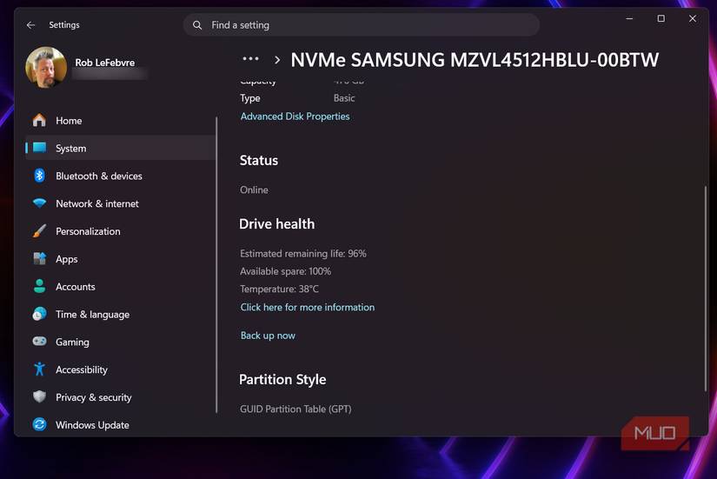Click the Windows Update sync icon
Viewport: 717px width, 479px height.
[39, 424]
